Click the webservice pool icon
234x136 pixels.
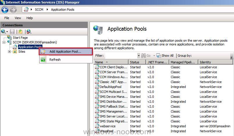(97, 126)
